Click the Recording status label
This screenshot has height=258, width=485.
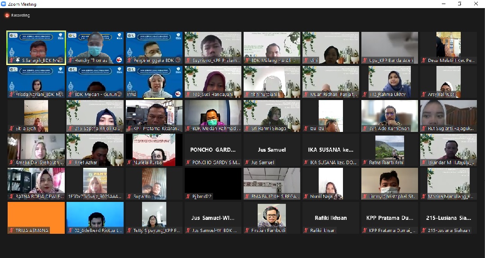pyautogui.click(x=21, y=15)
